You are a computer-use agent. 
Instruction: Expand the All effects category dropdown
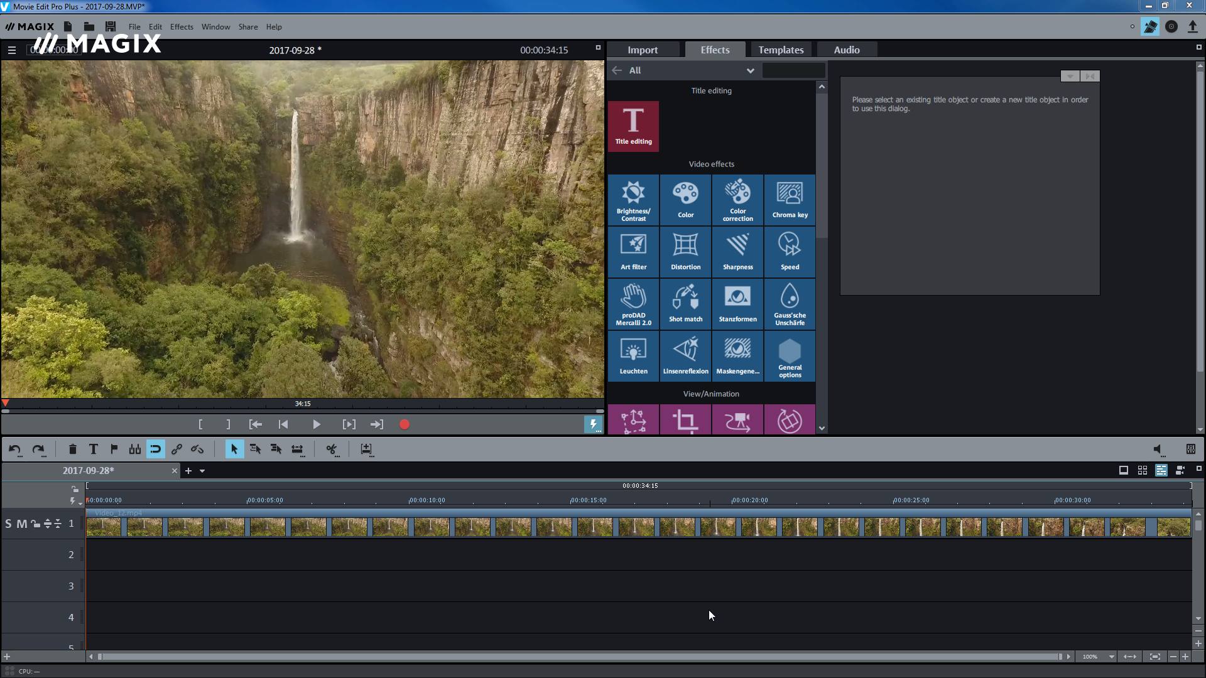click(749, 70)
